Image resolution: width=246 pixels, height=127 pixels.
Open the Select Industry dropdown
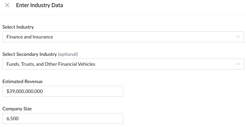pyautogui.click(x=123, y=37)
